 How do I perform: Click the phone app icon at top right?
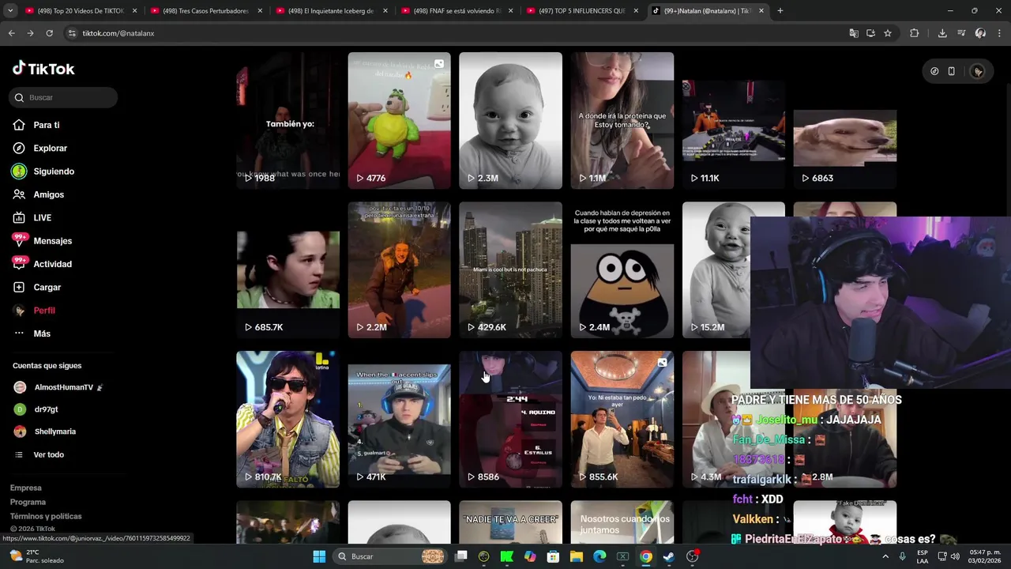(952, 71)
